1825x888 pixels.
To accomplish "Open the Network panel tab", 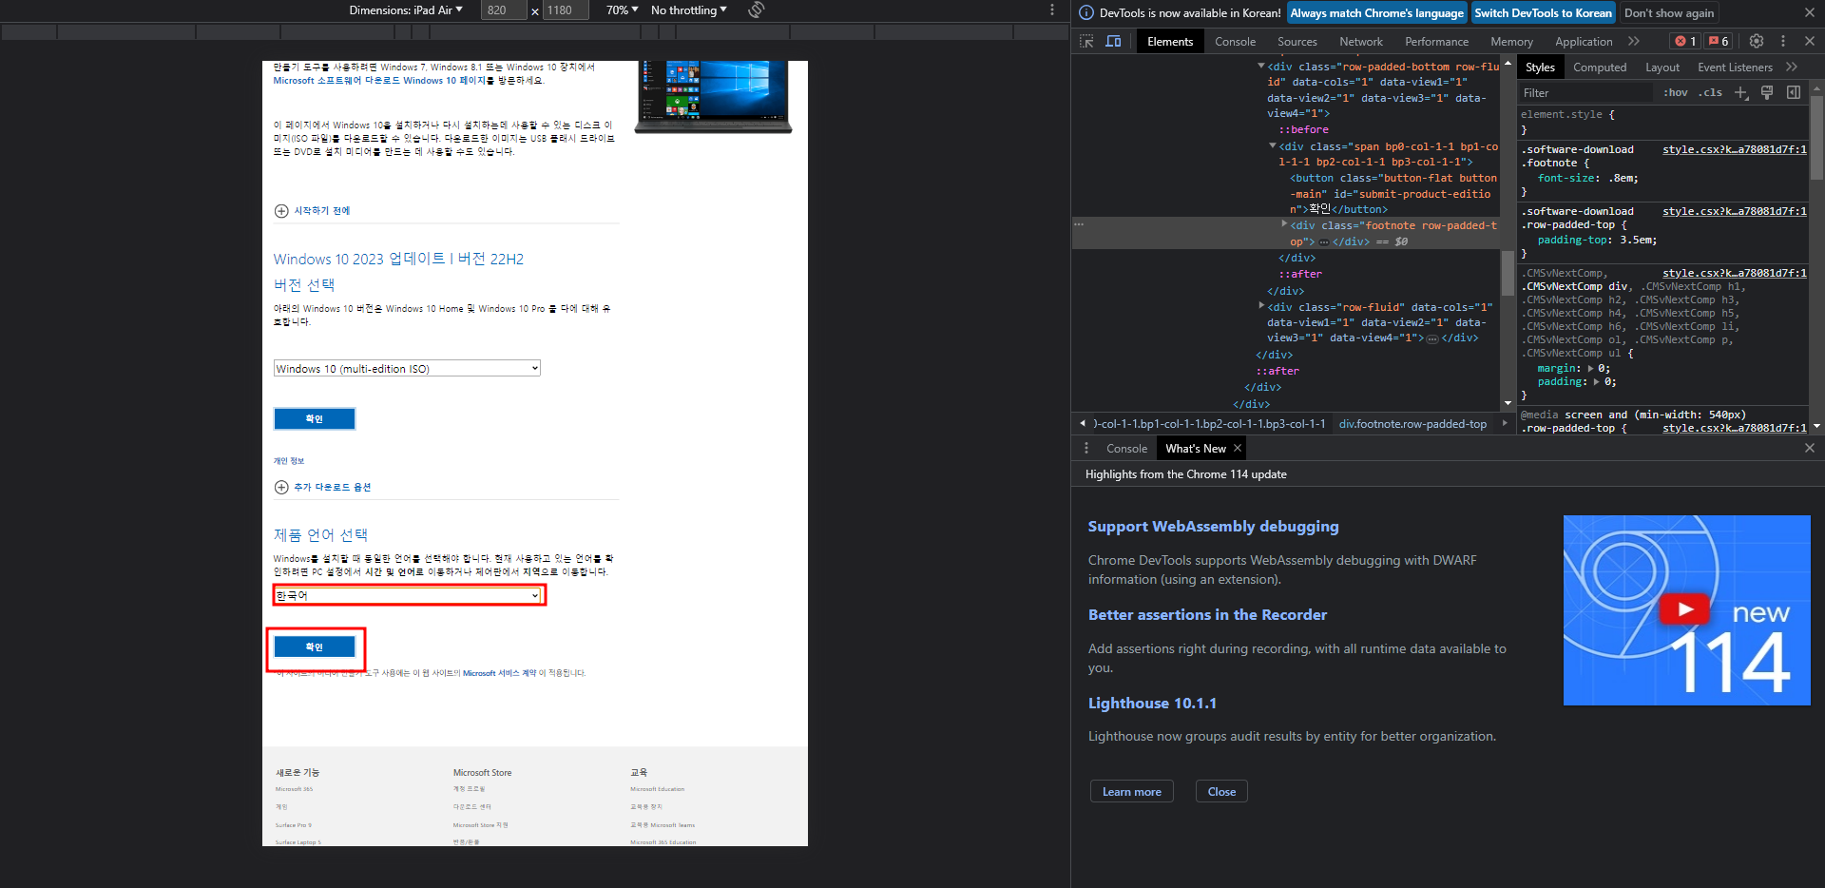I will [1361, 41].
